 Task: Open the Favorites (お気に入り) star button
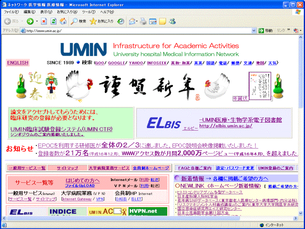pyautogui.click(x=102, y=21)
